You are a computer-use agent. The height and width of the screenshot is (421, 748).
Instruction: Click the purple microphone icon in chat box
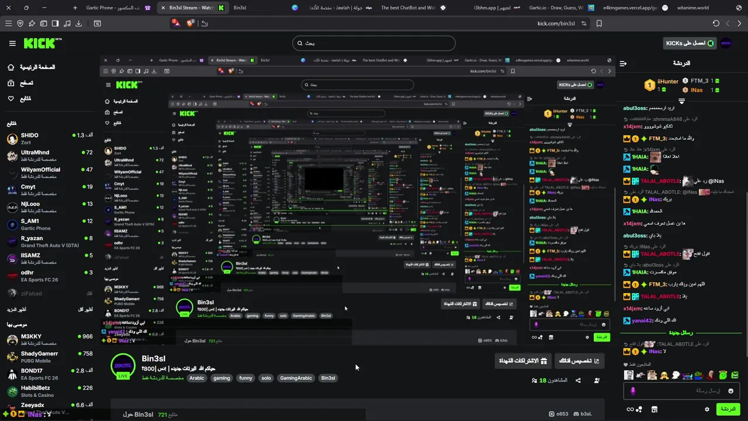click(x=633, y=391)
